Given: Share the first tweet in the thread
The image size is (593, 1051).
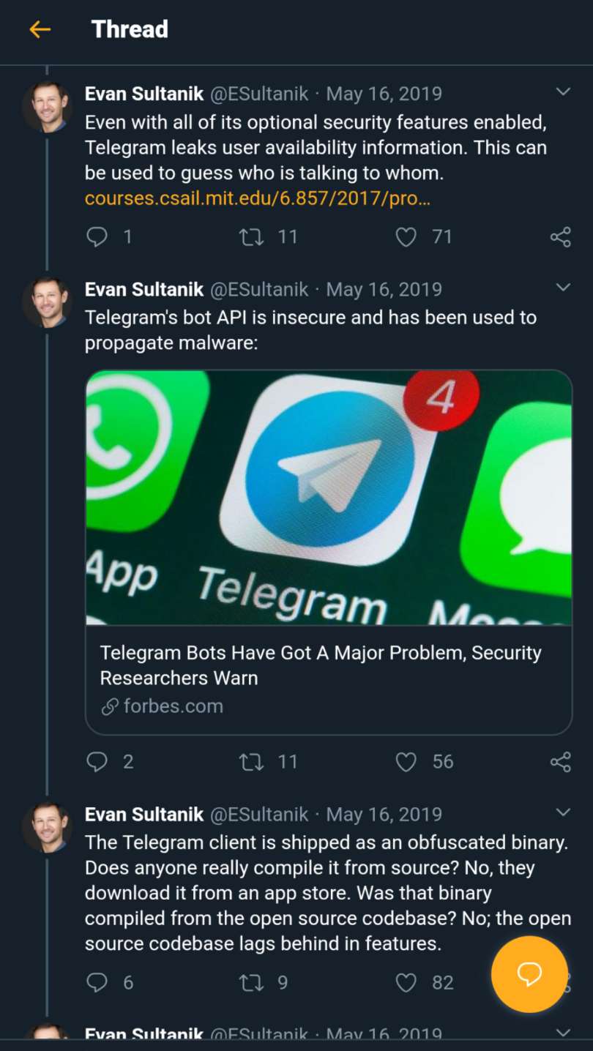Looking at the screenshot, I should (x=559, y=236).
